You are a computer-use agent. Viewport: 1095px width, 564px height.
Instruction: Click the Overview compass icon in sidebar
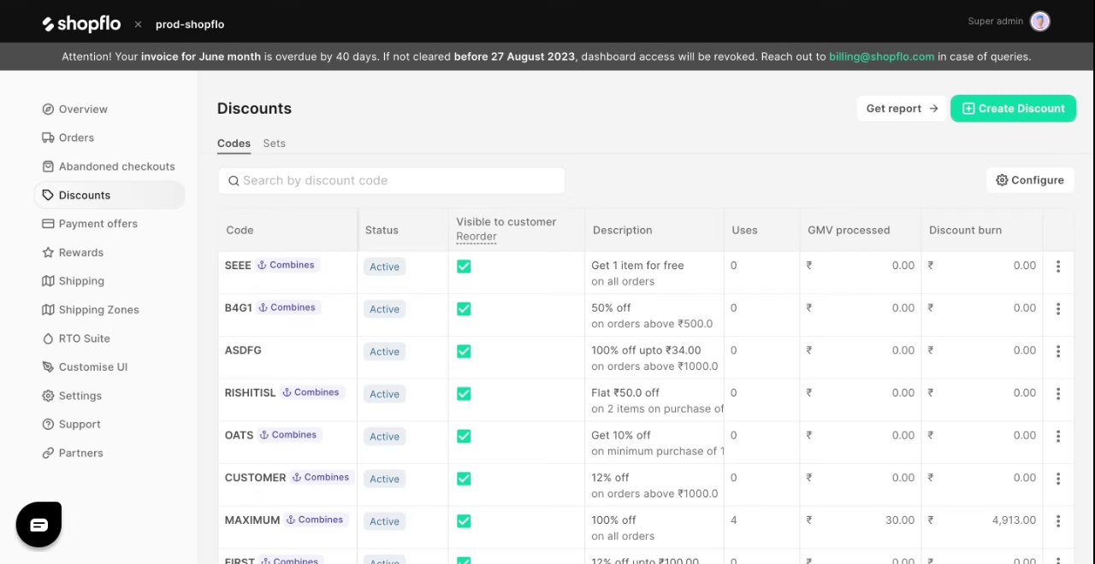pyautogui.click(x=48, y=109)
